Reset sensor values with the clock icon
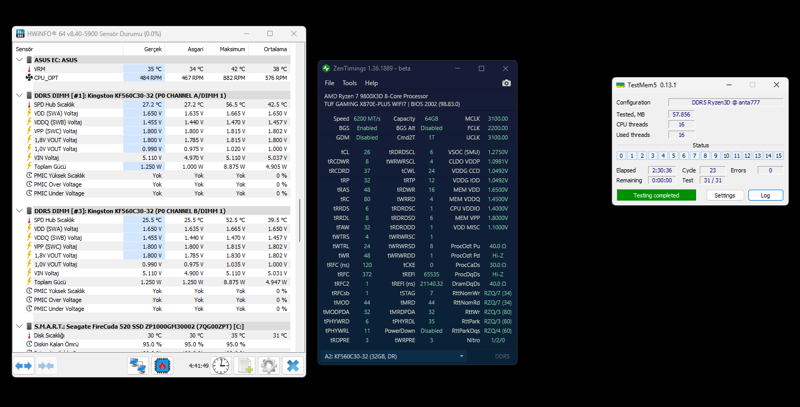Viewport: 800px width, 407px height. click(x=220, y=366)
